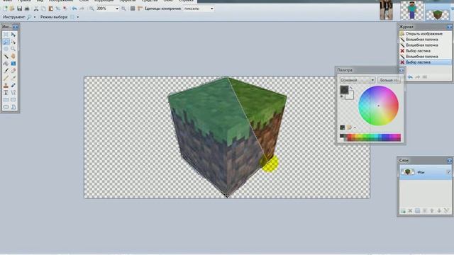Screen dimensions: 454x255
Task: Select the Line/Curve tool
Action: 13,93
